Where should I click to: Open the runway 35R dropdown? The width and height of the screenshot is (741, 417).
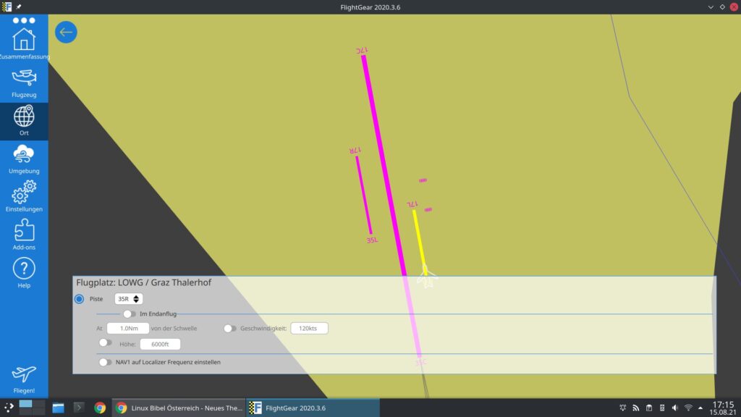point(129,299)
